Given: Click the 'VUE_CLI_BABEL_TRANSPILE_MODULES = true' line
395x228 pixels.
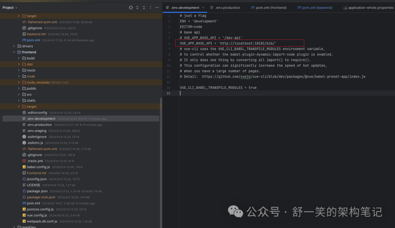Looking at the screenshot, I should coord(218,88).
